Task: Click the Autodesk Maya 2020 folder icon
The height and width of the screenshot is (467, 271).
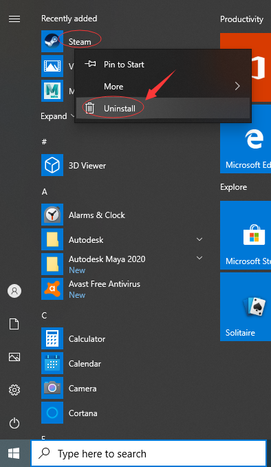Action: 52,264
